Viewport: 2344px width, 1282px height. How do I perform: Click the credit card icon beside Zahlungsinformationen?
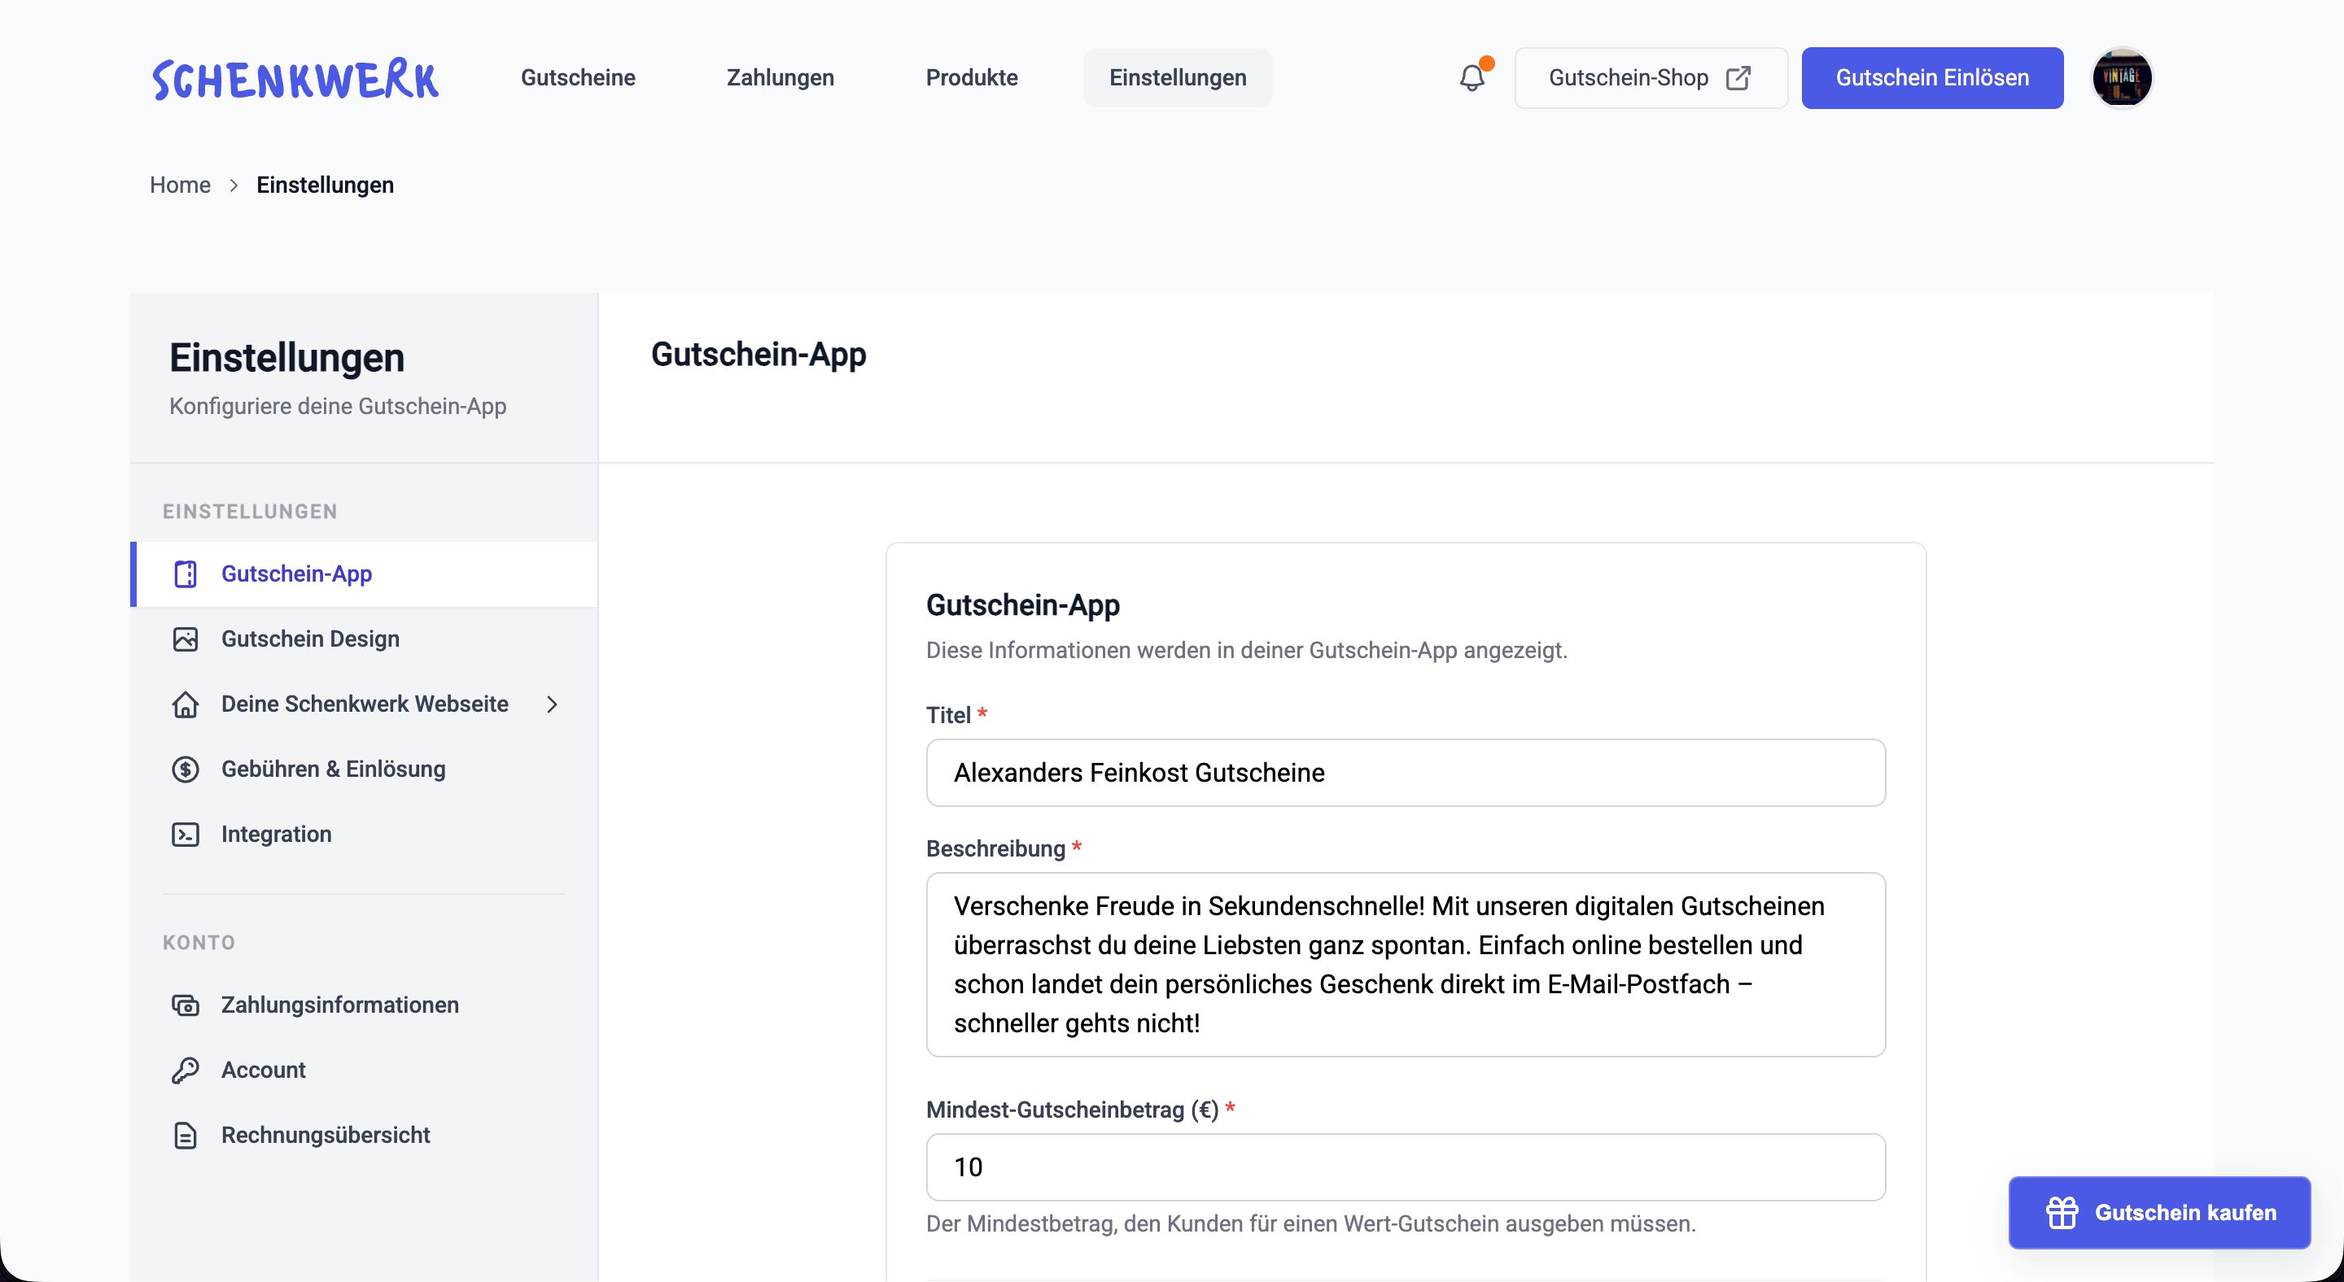(186, 1005)
